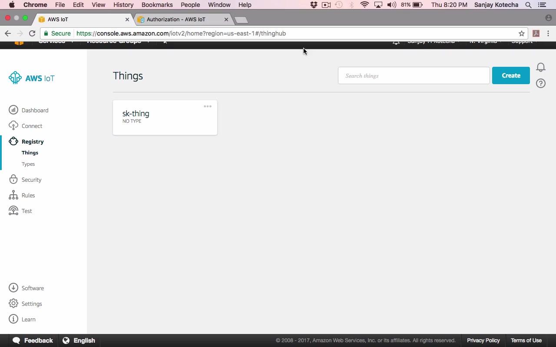The image size is (556, 347).
Task: Select Types under Registry
Action: coord(28,164)
